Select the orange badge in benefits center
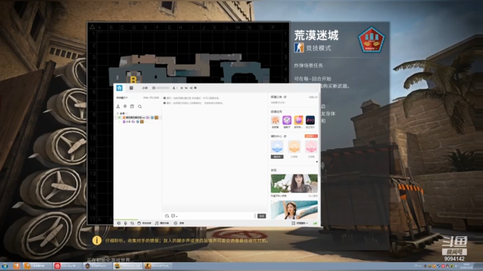Image resolution: width=483 pixels, height=271 pixels. point(294,147)
